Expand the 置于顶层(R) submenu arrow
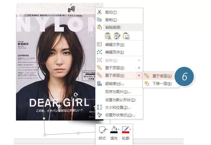Screen dimensions: 211x145 coord(139,68)
